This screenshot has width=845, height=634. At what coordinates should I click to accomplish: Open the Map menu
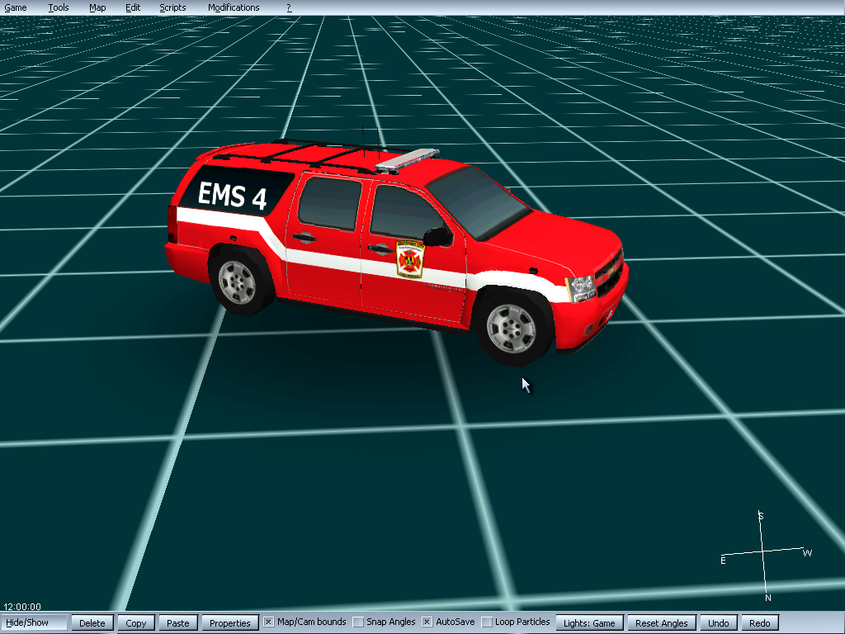coord(97,7)
